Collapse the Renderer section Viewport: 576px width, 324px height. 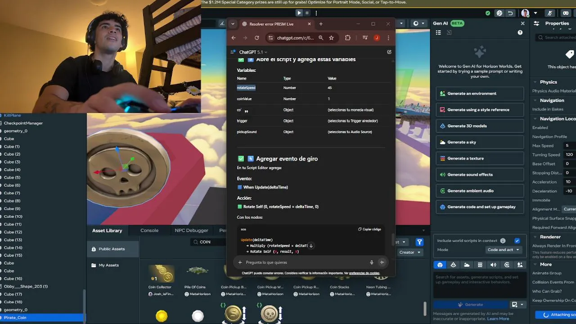(x=535, y=237)
